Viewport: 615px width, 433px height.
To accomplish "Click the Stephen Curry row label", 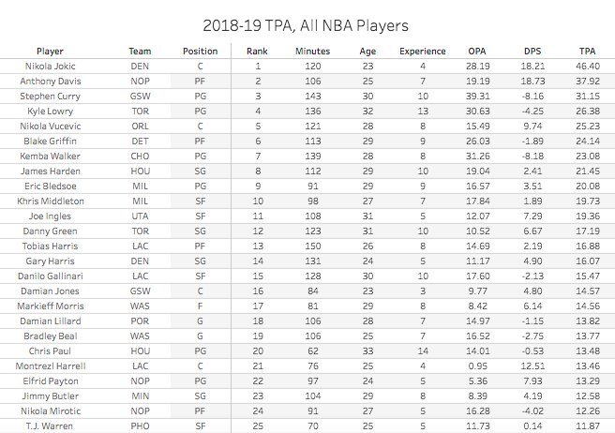I will (x=50, y=97).
